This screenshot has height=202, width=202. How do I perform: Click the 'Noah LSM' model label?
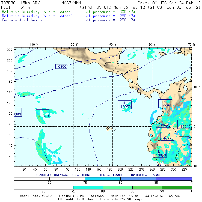(x=118, y=196)
